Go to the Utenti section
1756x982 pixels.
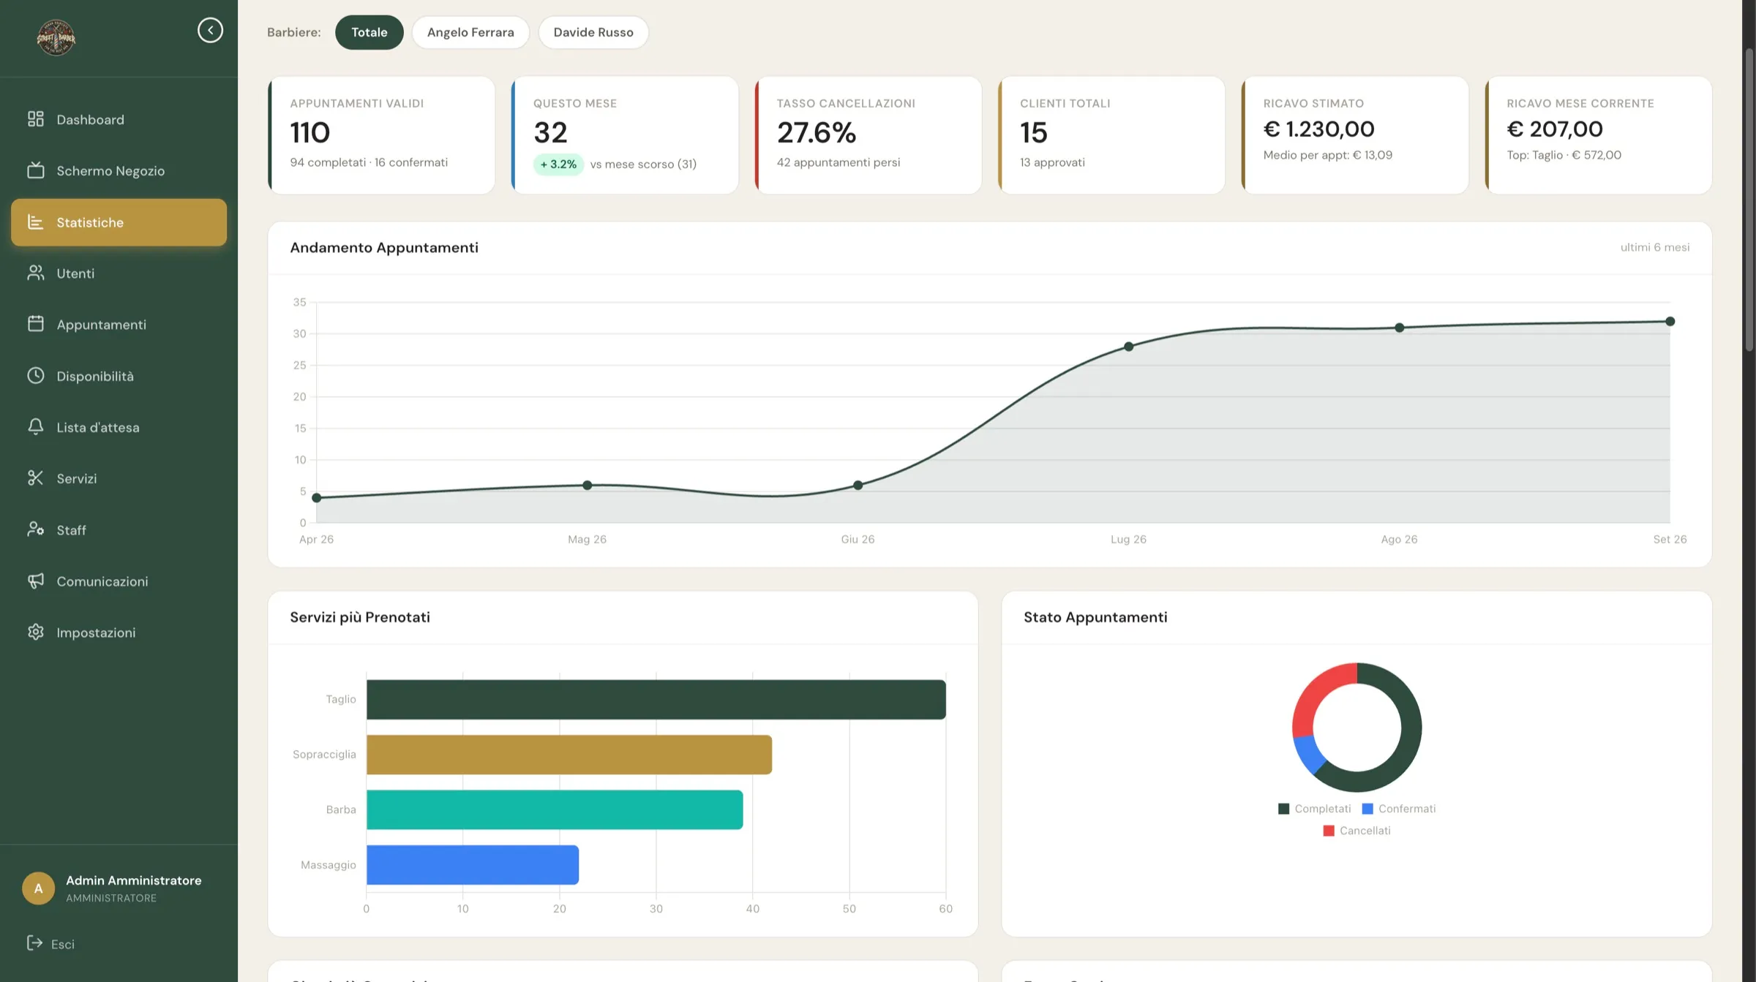click(x=119, y=273)
